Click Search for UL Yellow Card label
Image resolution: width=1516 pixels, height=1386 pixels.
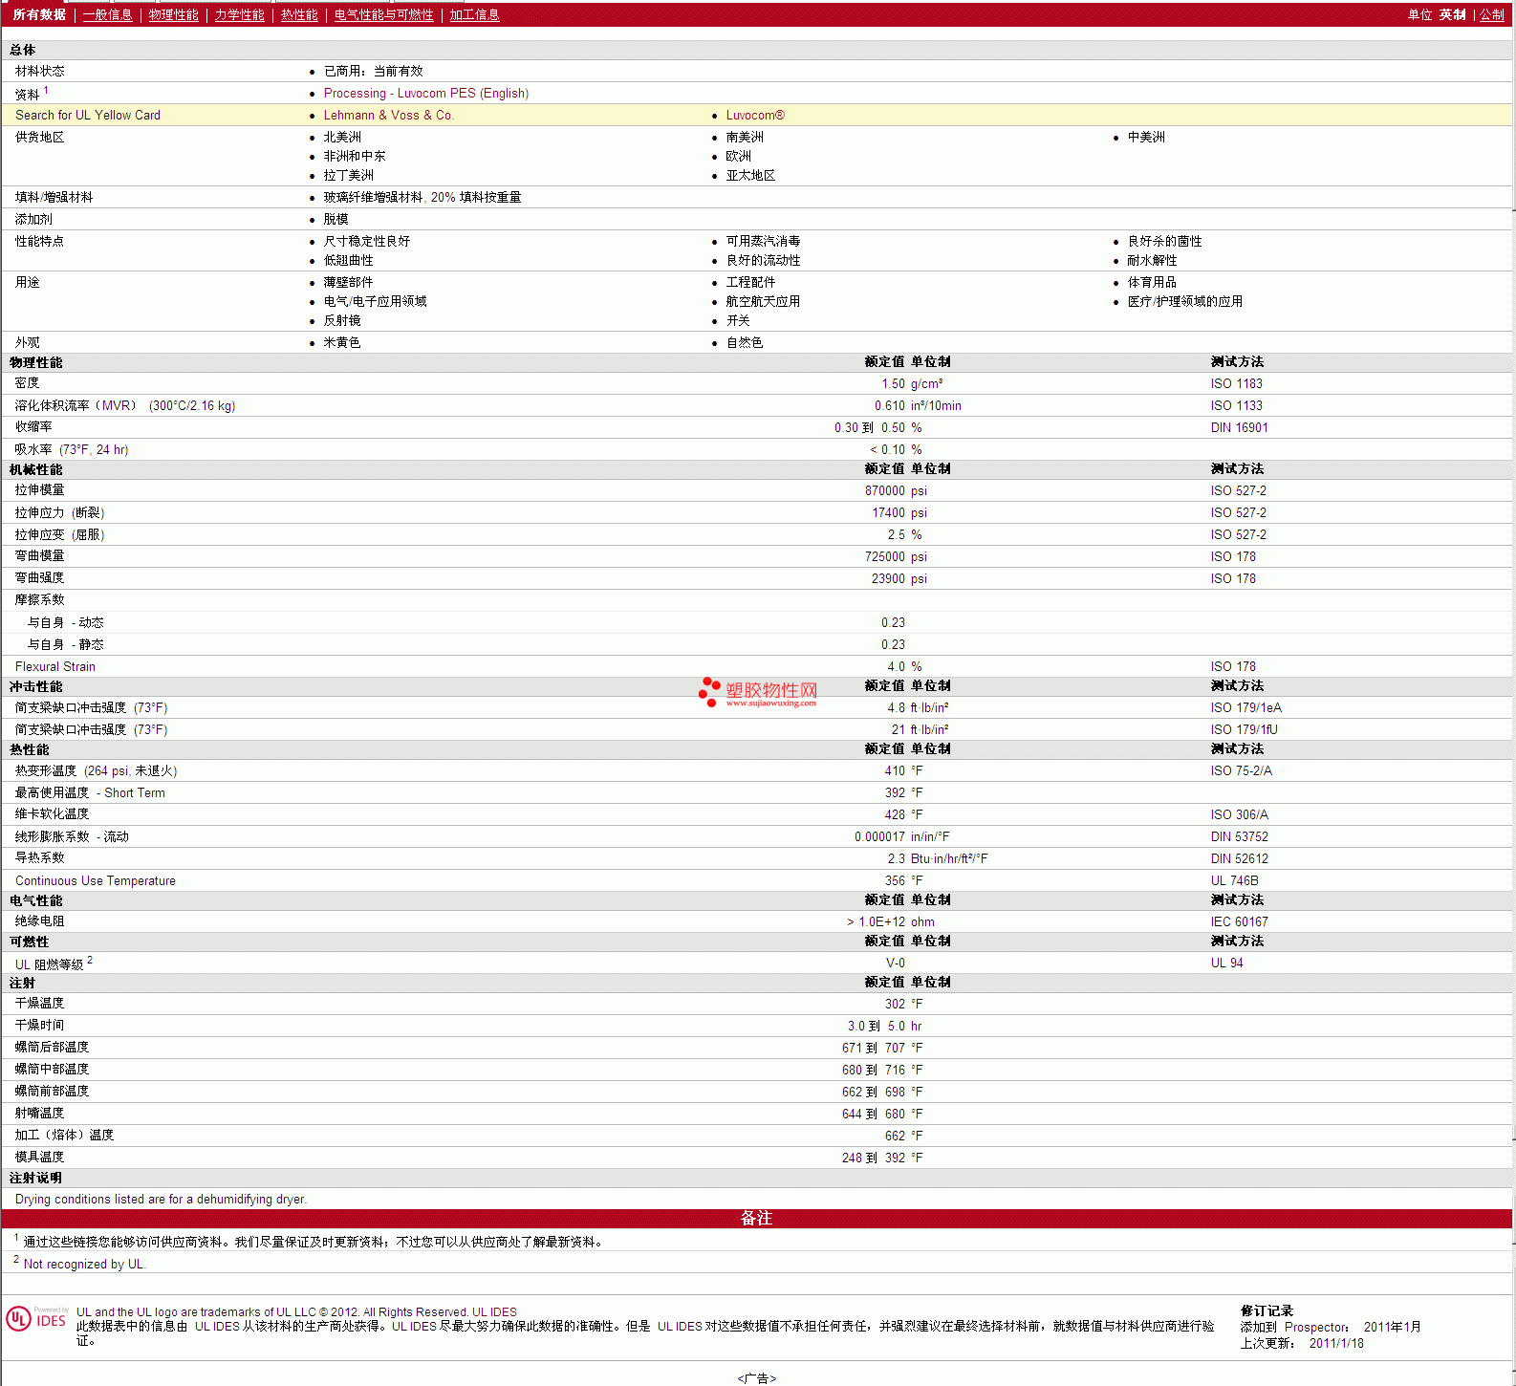[x=88, y=116]
